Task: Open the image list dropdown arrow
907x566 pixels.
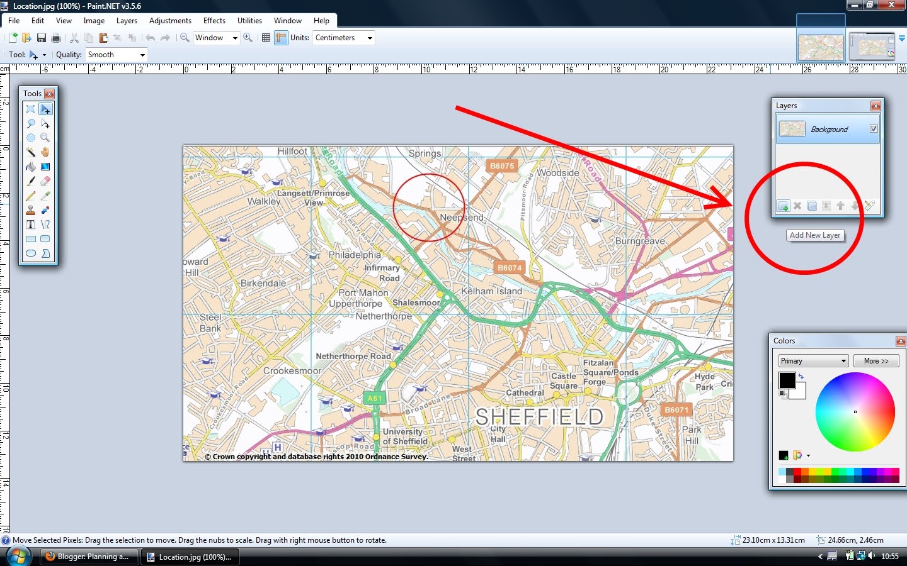Action: click(901, 38)
